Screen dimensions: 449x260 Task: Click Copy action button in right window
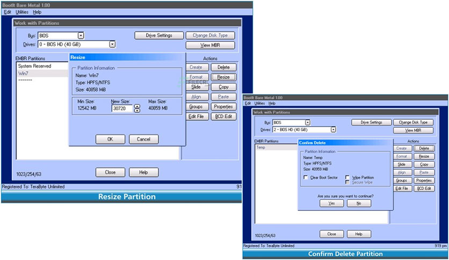tap(424, 164)
